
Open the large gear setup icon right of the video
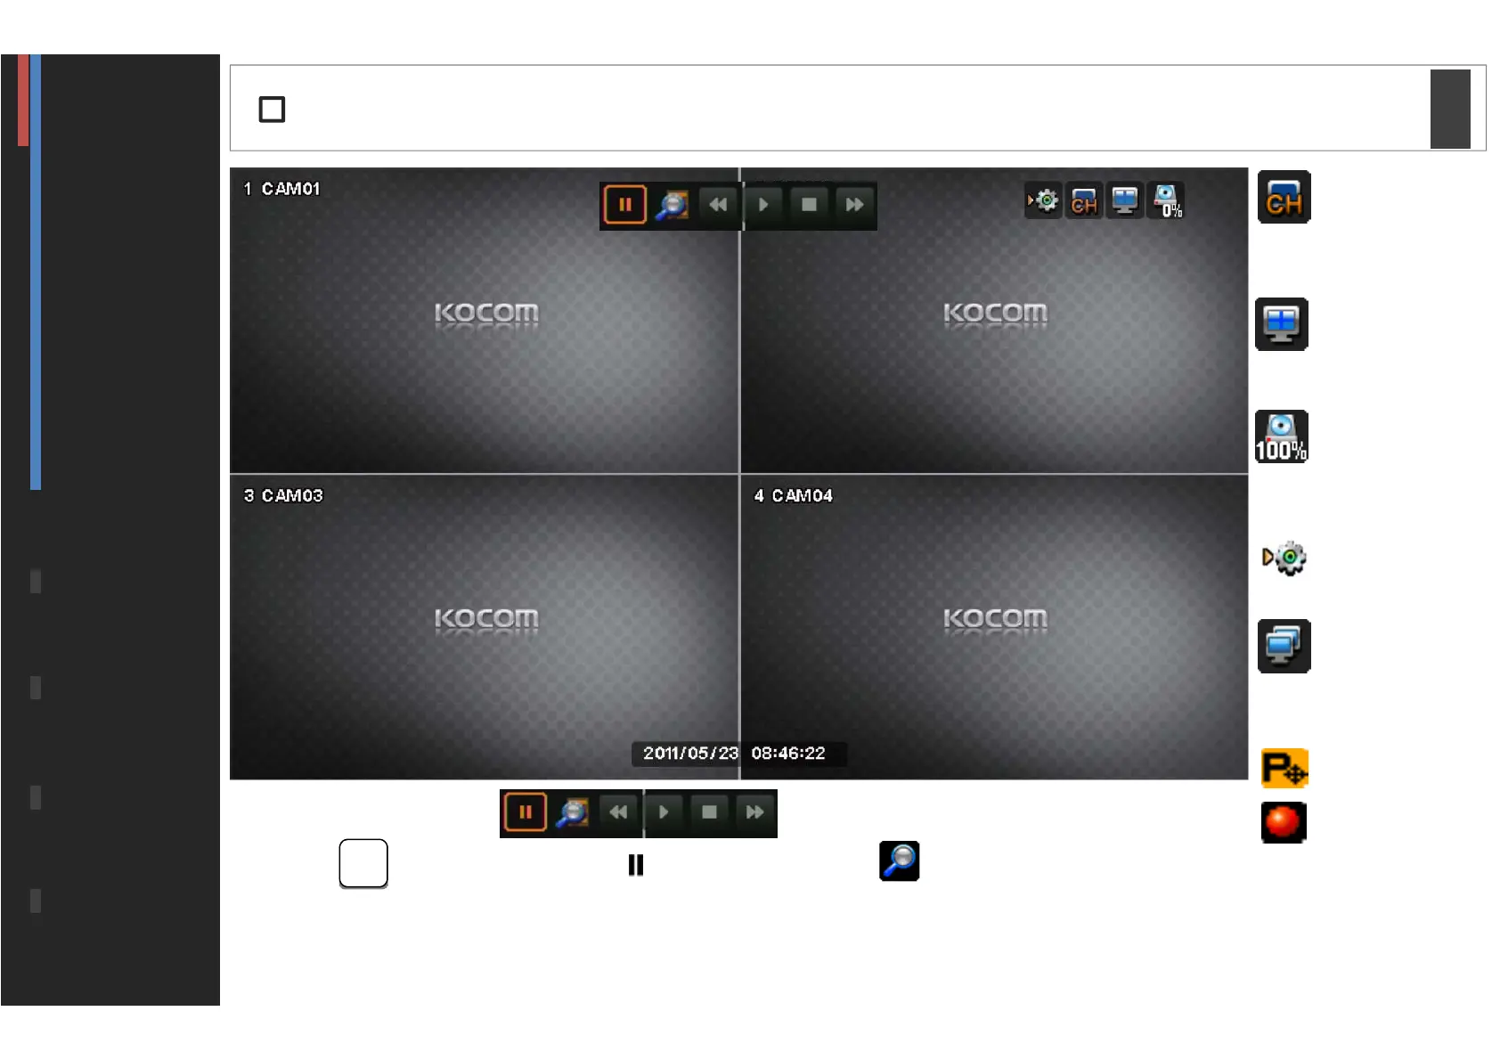[x=1284, y=558]
